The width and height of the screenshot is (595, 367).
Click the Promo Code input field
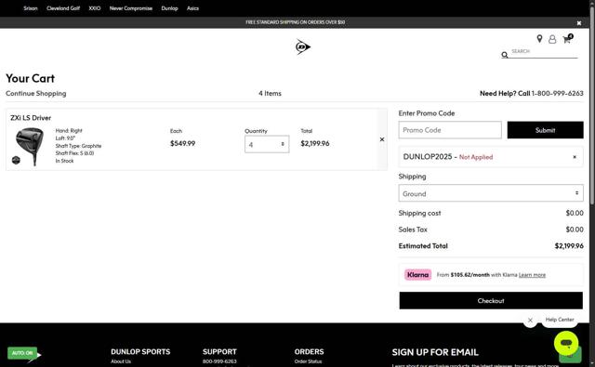click(x=450, y=130)
